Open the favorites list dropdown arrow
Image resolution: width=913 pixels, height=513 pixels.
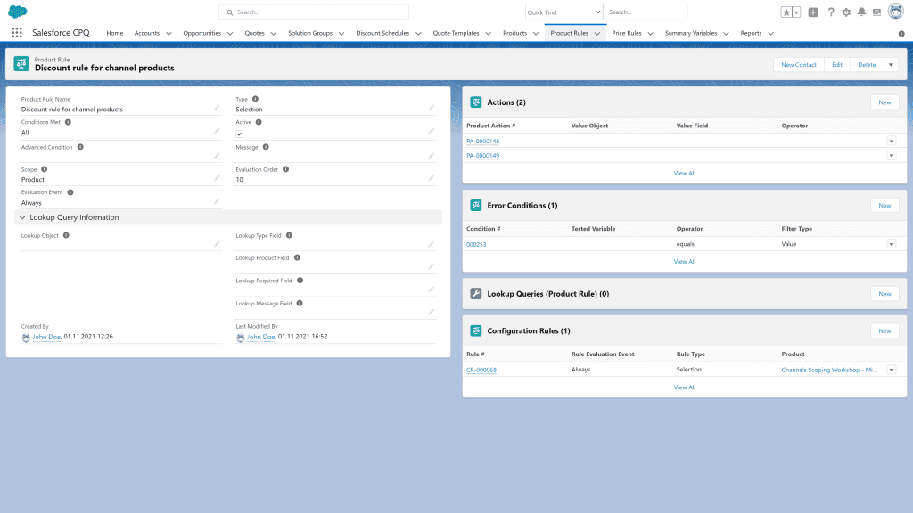796,12
